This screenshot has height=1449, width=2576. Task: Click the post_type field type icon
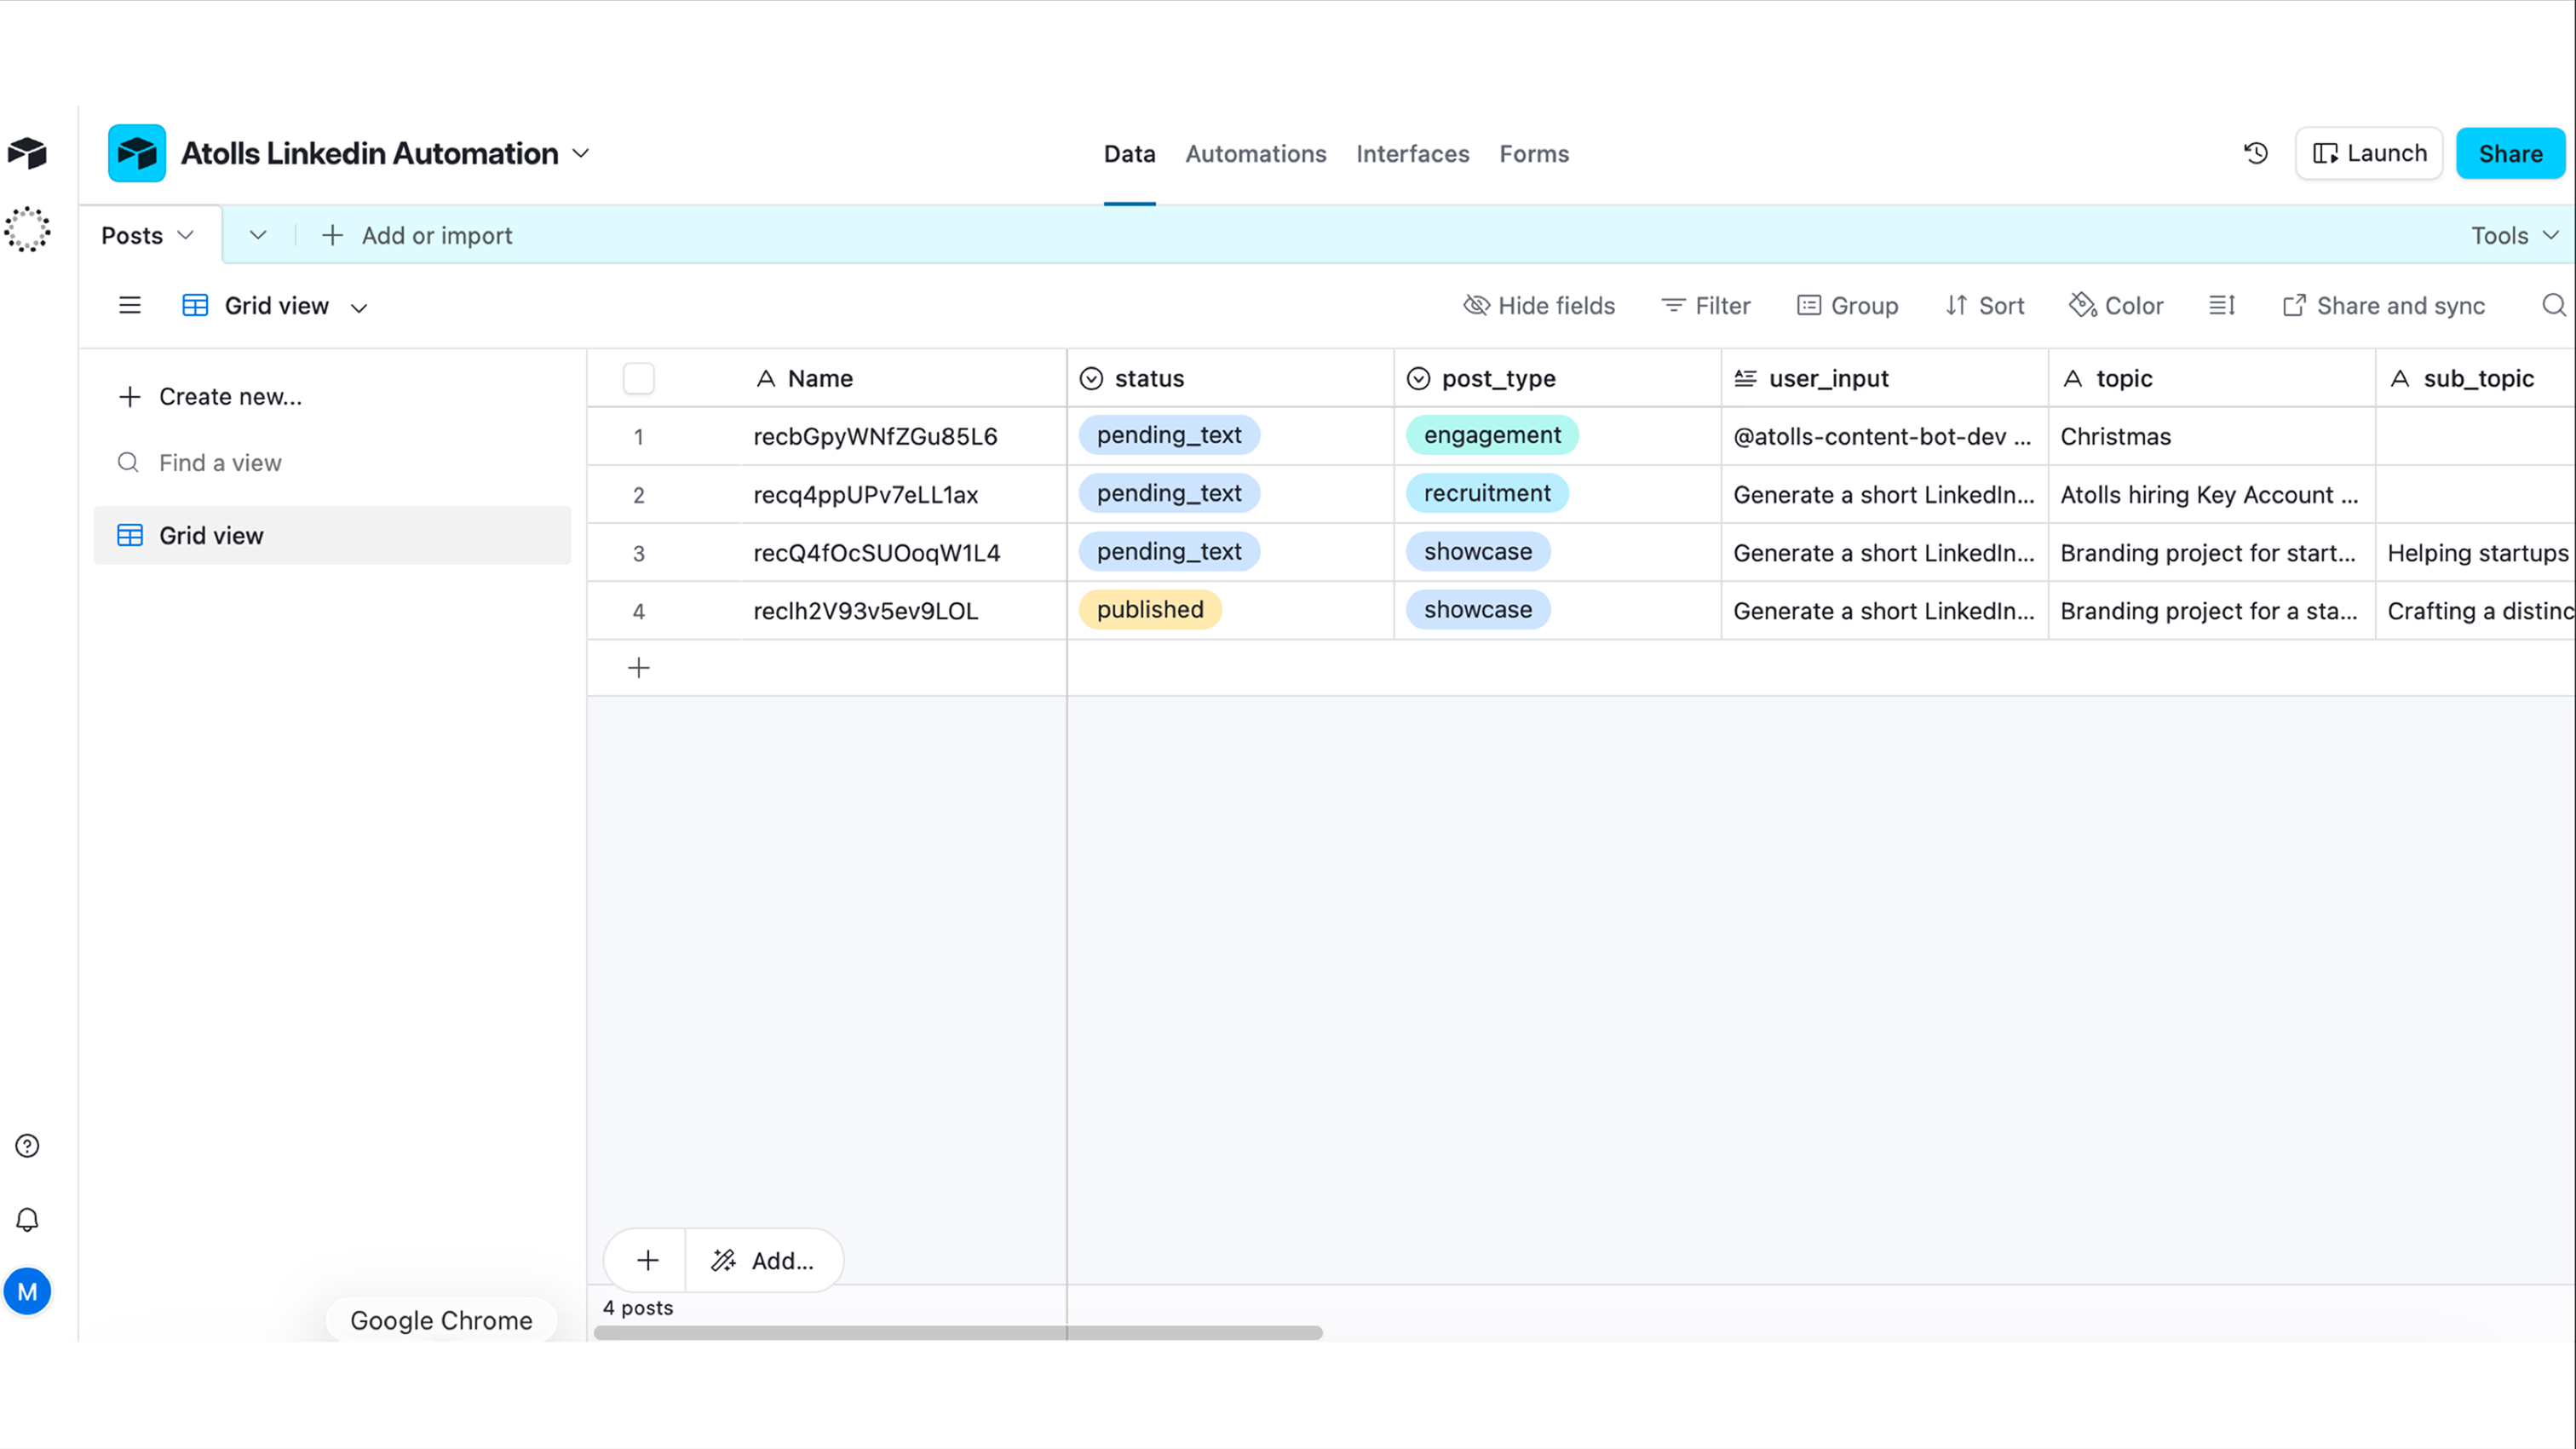pos(1418,378)
